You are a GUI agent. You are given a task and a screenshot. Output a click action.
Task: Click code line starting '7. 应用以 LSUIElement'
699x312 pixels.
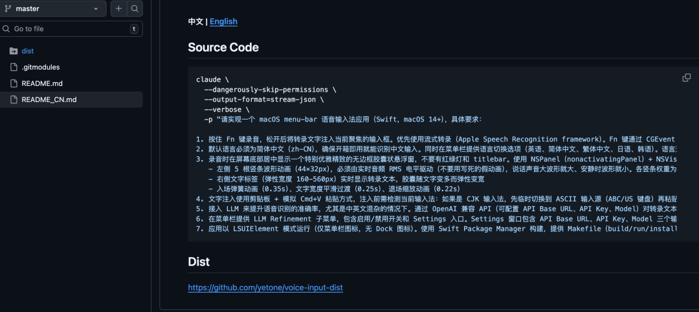436,229
